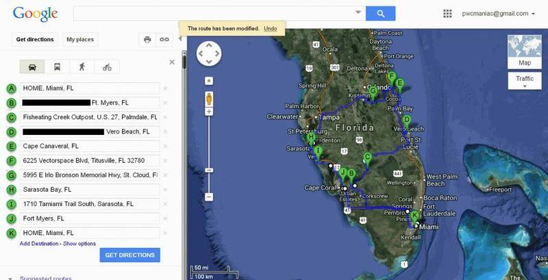Close the directions panel with X
The height and width of the screenshot is (280, 548).
coord(172,62)
